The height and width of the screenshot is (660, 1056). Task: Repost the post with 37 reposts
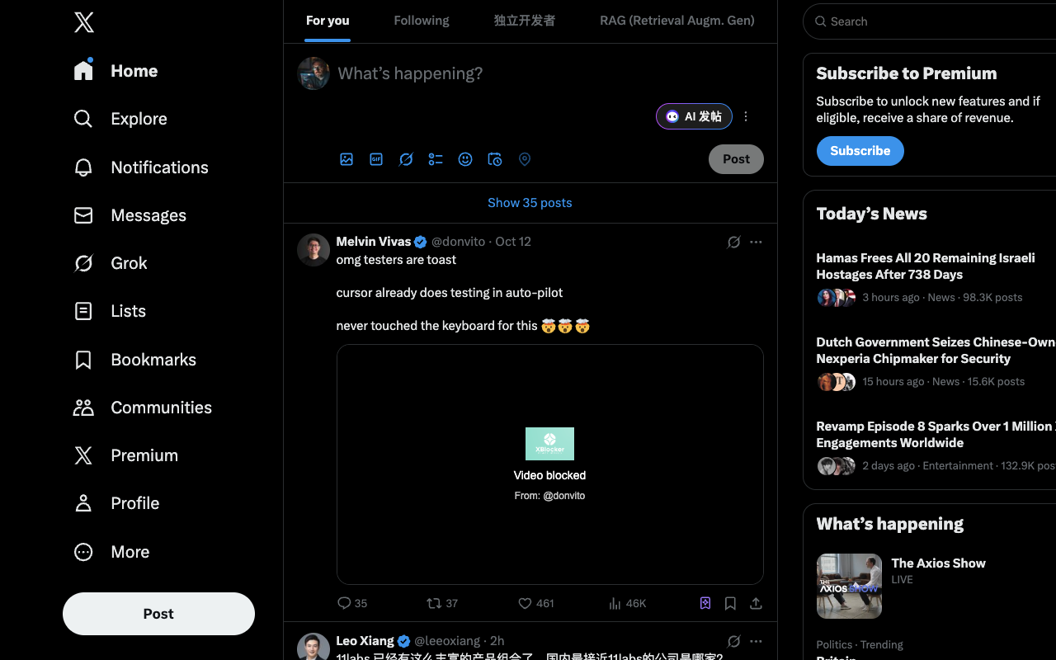[442, 603]
